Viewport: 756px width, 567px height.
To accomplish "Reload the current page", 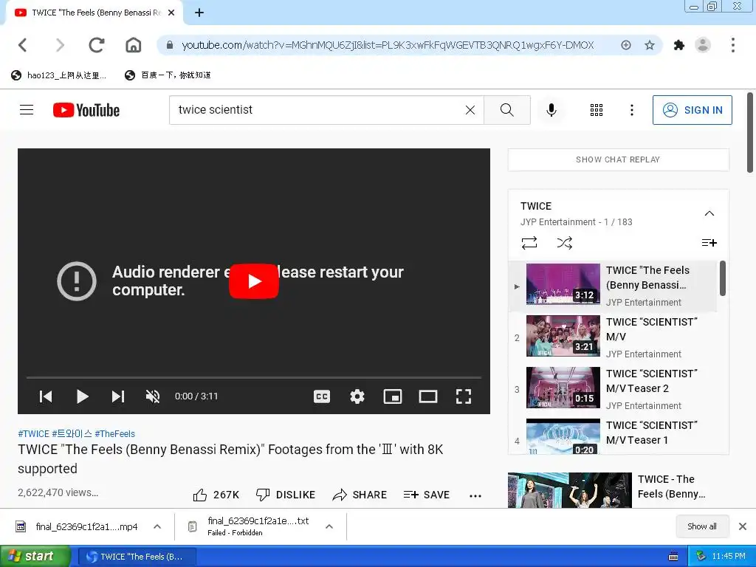I will pos(97,45).
